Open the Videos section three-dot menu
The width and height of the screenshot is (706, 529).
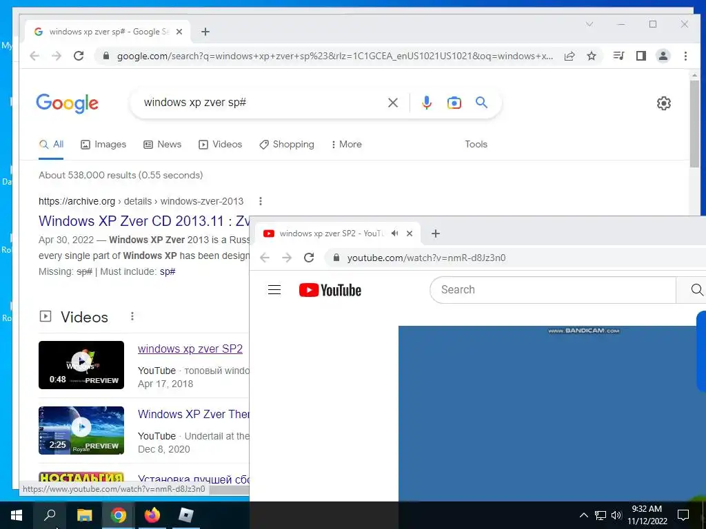pos(132,316)
